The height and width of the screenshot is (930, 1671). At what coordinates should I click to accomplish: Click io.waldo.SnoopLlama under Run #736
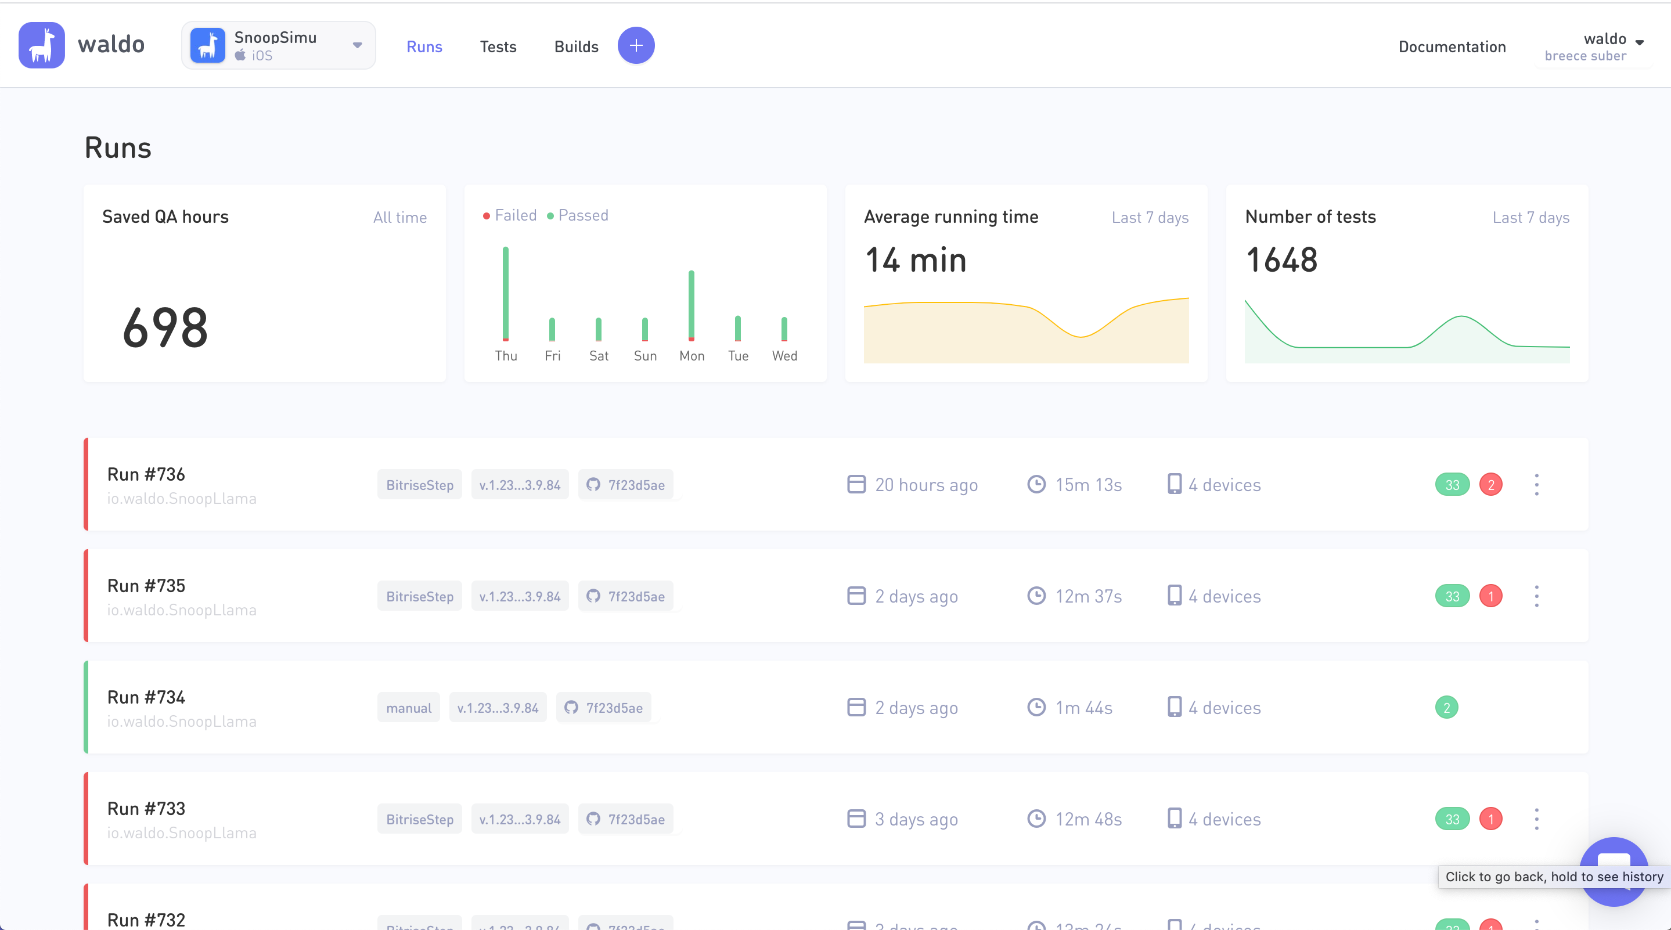[182, 499]
